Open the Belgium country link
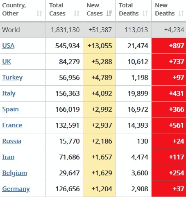 tap(14, 173)
